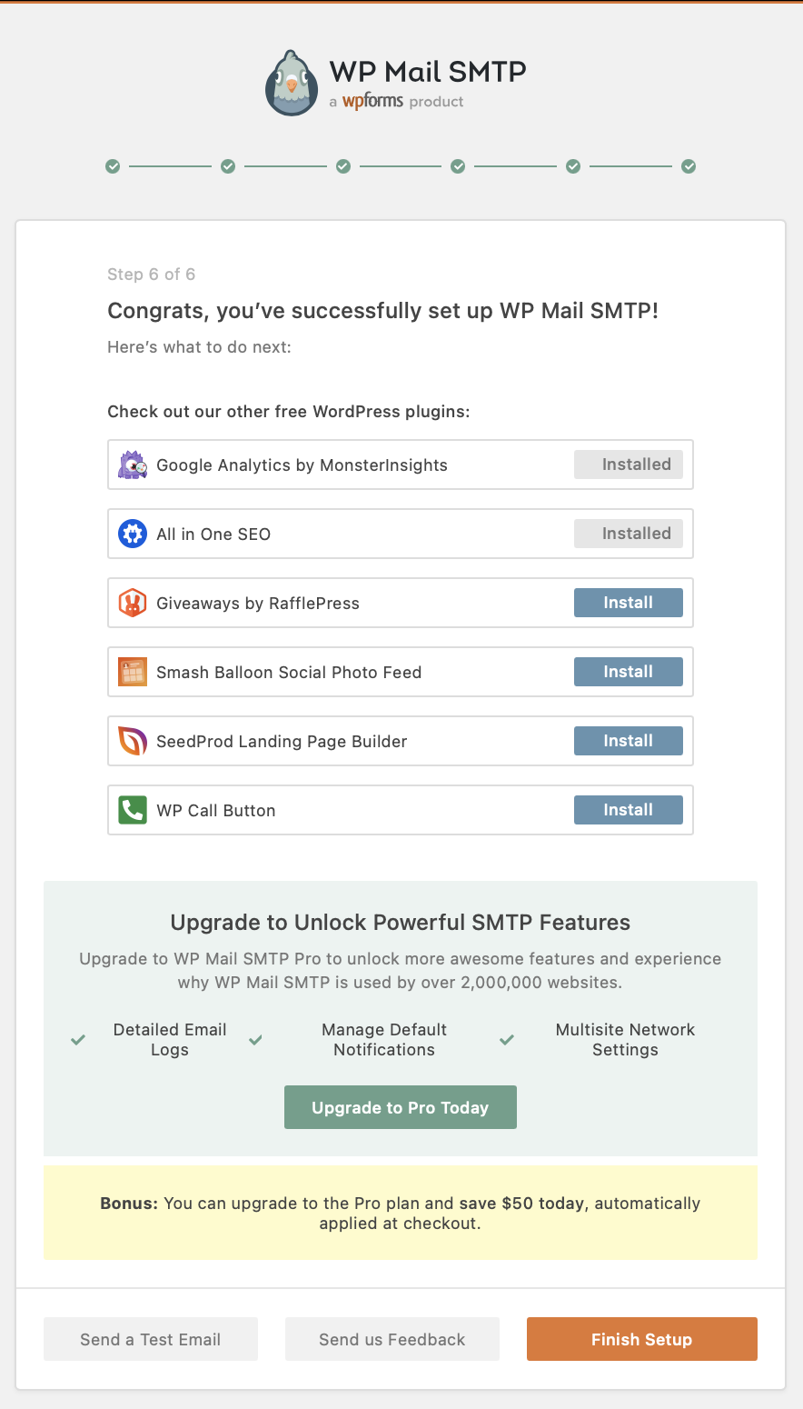
Task: Select the MonsterInsights plugin icon
Action: [133, 465]
